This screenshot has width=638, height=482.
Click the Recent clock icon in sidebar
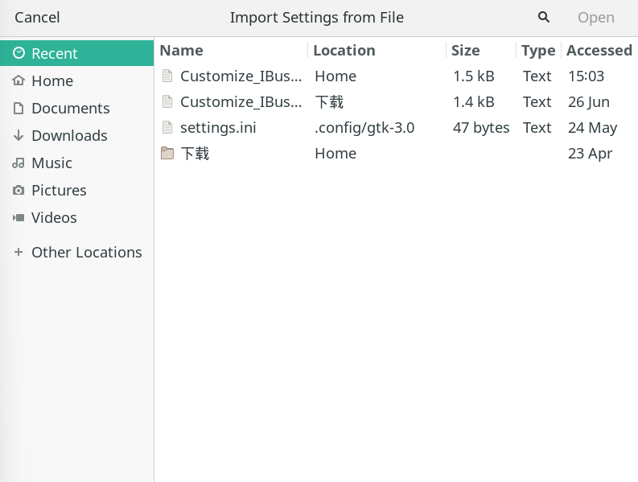coord(19,54)
